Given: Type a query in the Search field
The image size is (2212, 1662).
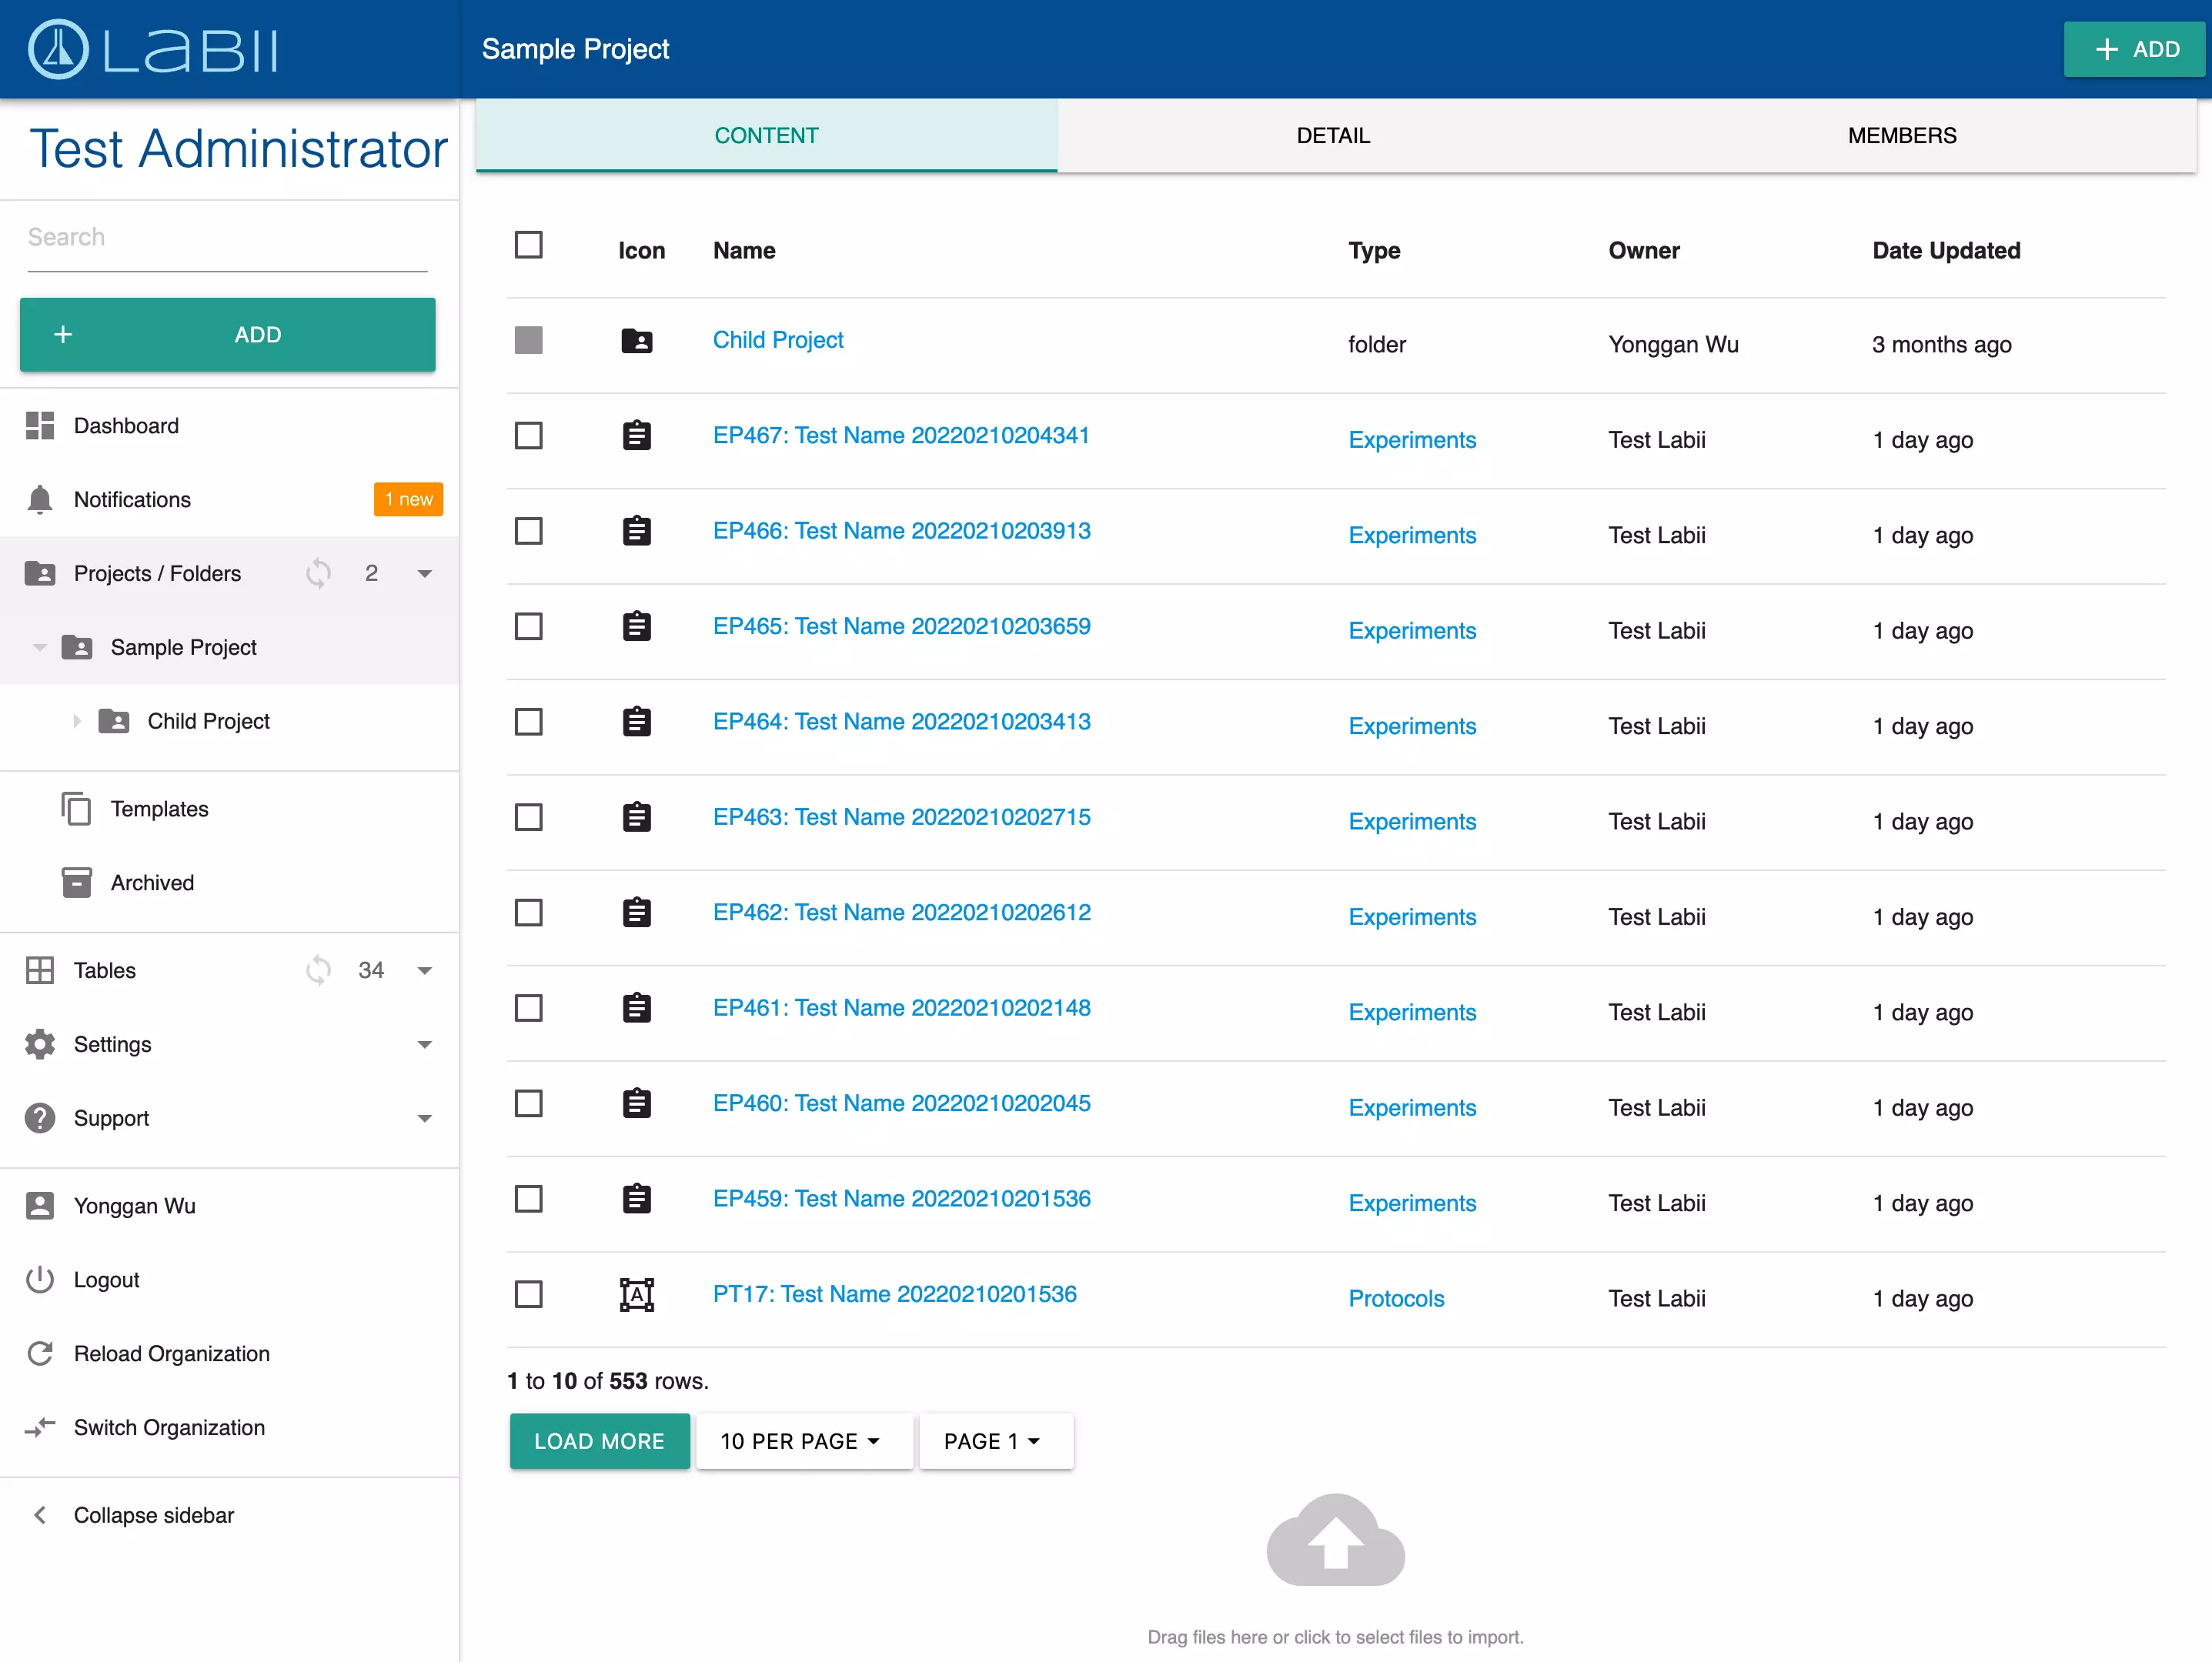Looking at the screenshot, I should [x=226, y=237].
